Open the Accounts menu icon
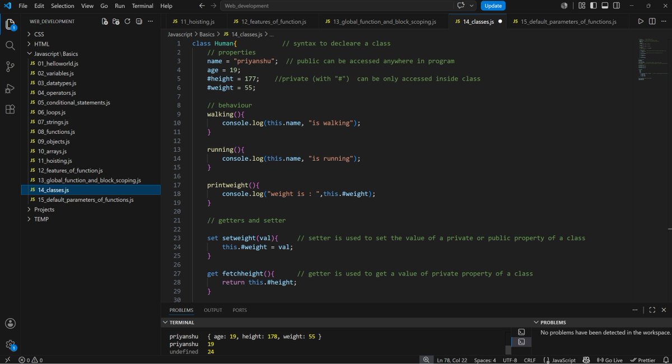 coord(10,323)
